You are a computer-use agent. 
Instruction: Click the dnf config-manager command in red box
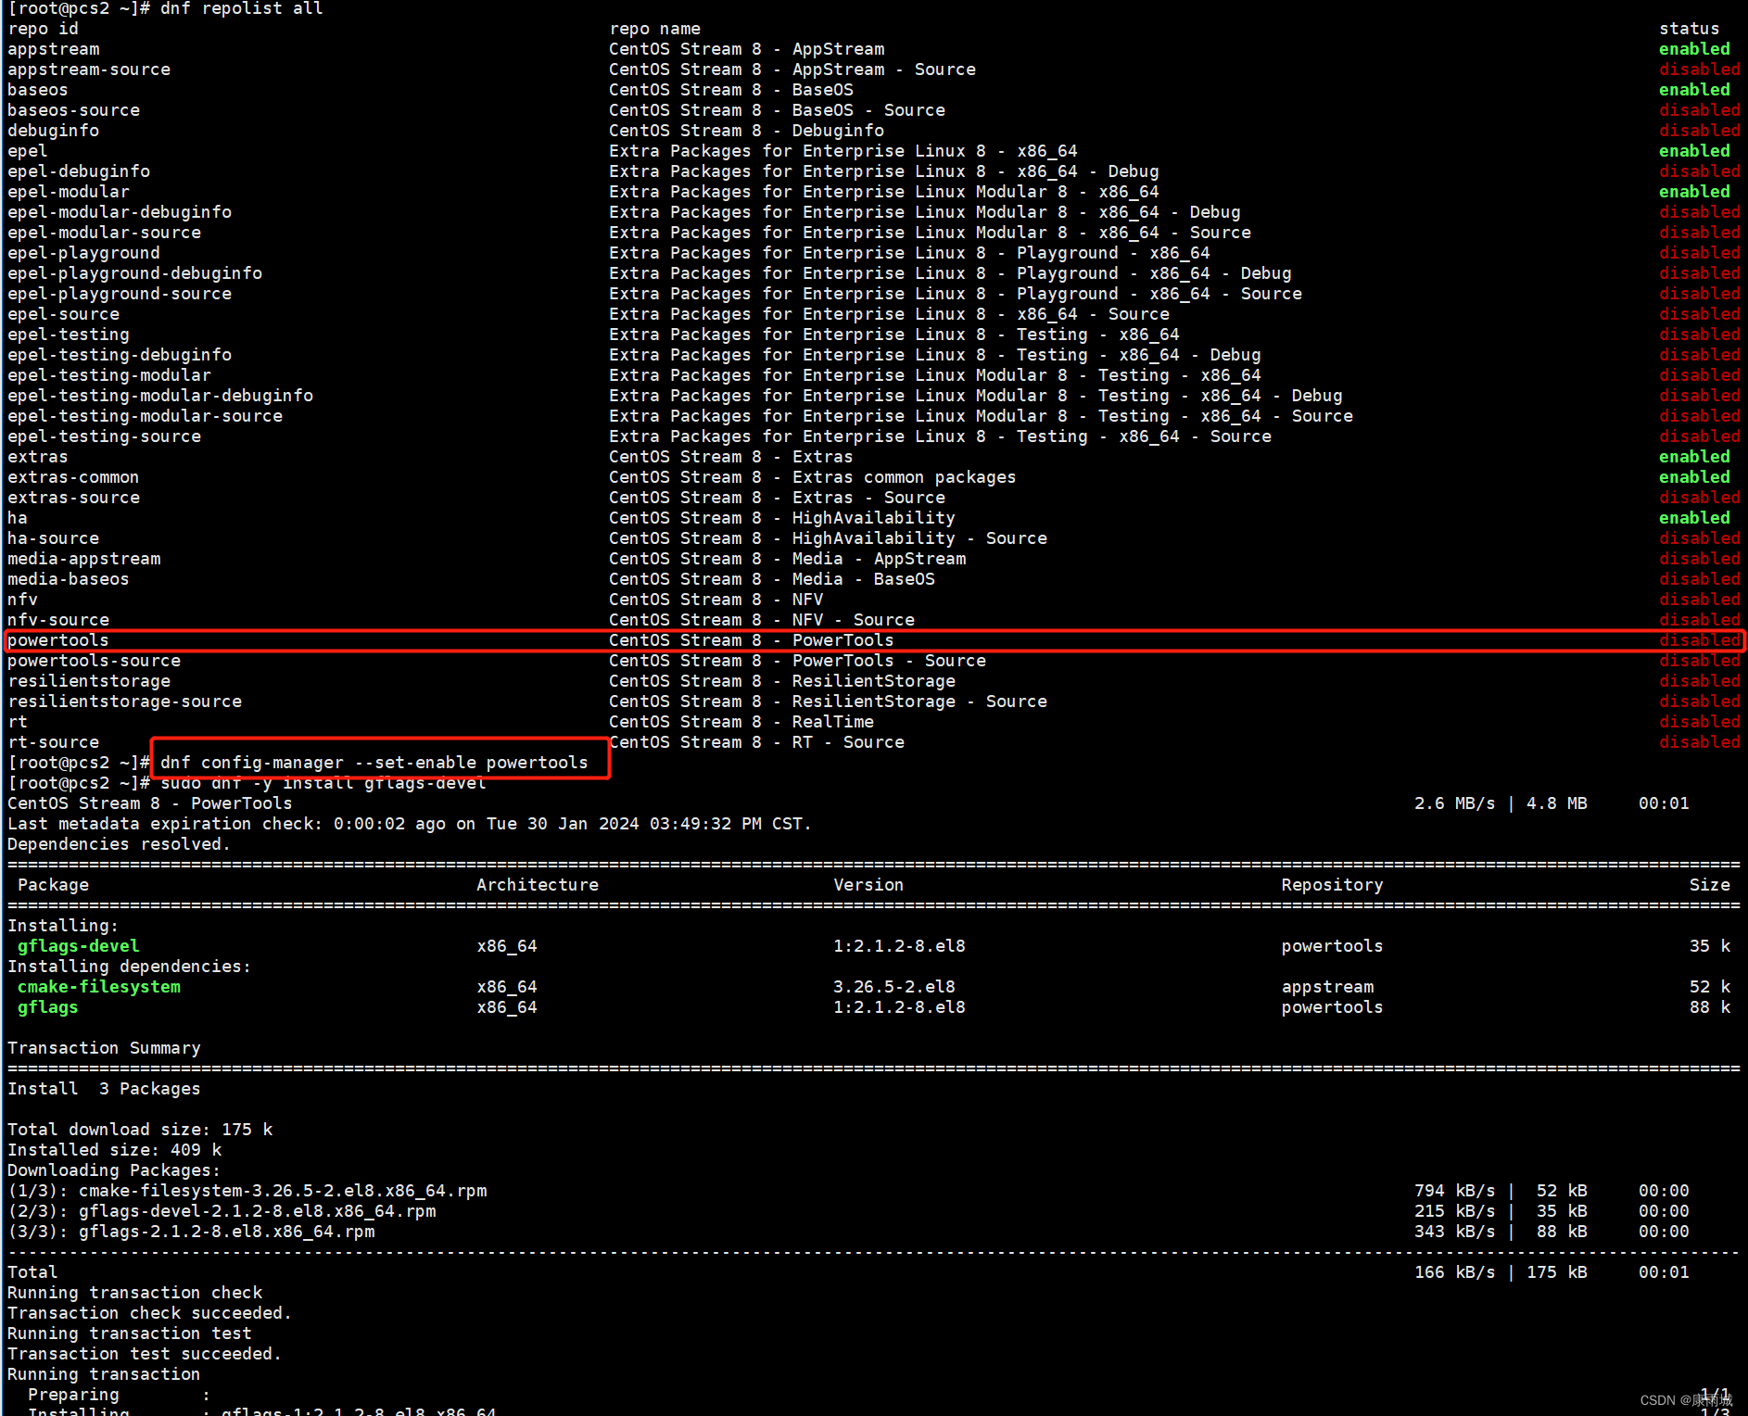click(374, 762)
